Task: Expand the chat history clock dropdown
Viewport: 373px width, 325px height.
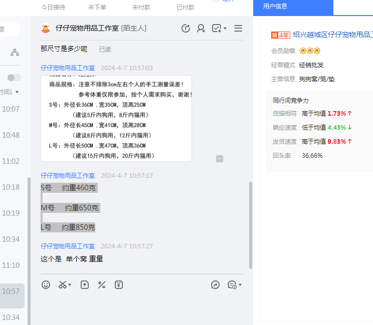Action: tap(235, 285)
